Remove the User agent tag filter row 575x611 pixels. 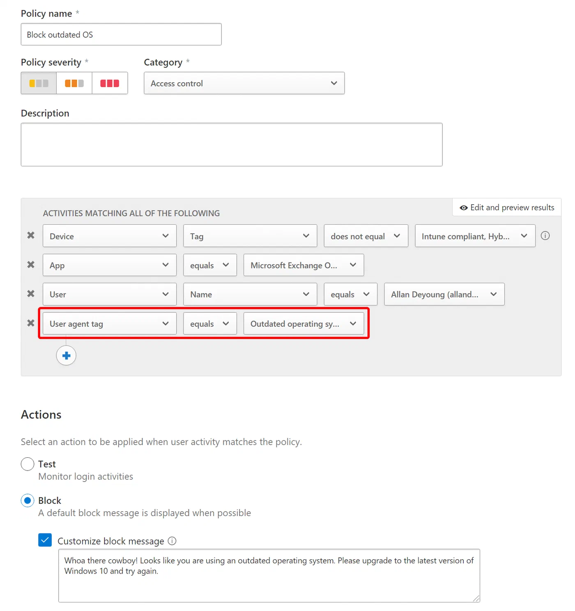coord(31,323)
